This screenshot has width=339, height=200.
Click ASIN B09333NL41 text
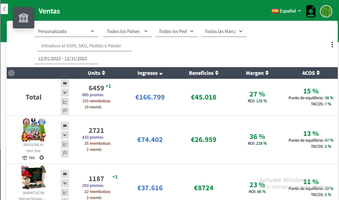tap(34, 145)
